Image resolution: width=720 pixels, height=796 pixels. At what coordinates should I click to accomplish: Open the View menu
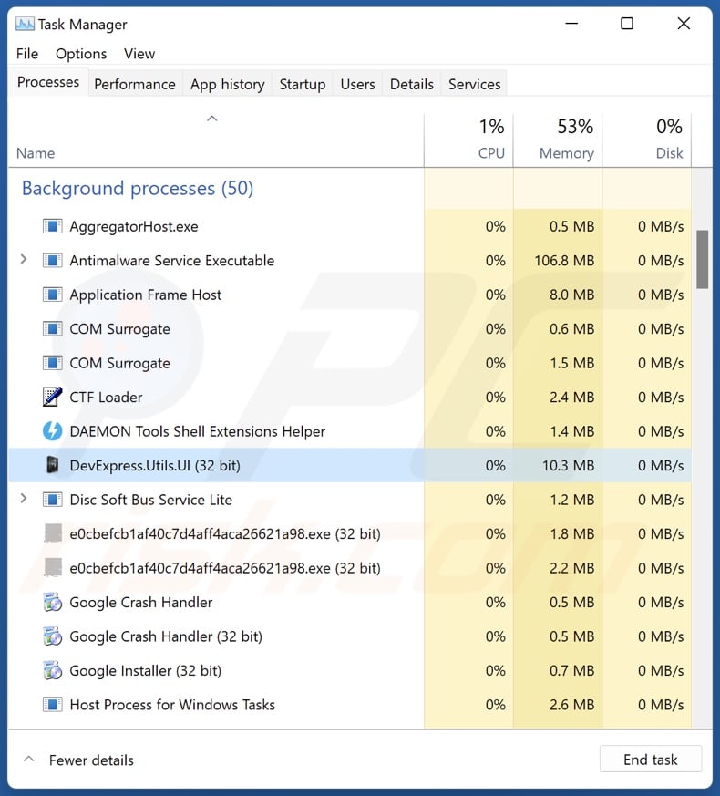tap(139, 54)
